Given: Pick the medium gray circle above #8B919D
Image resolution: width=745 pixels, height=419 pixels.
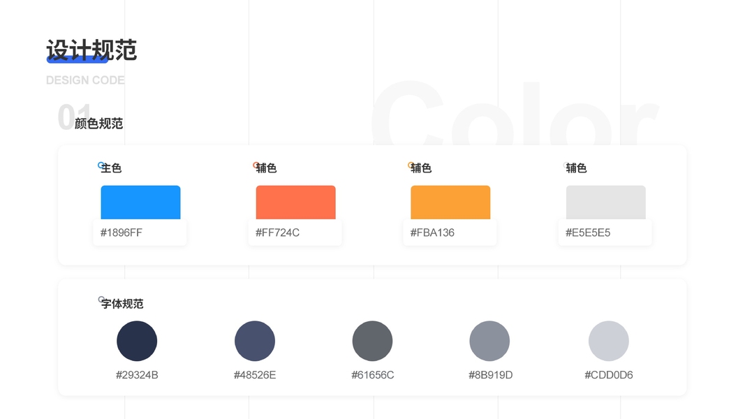Looking at the screenshot, I should pos(489,341).
